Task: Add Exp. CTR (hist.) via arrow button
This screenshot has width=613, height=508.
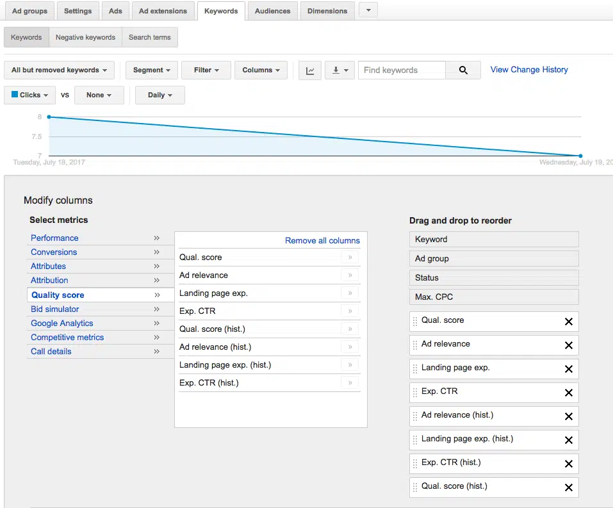Action: (350, 383)
